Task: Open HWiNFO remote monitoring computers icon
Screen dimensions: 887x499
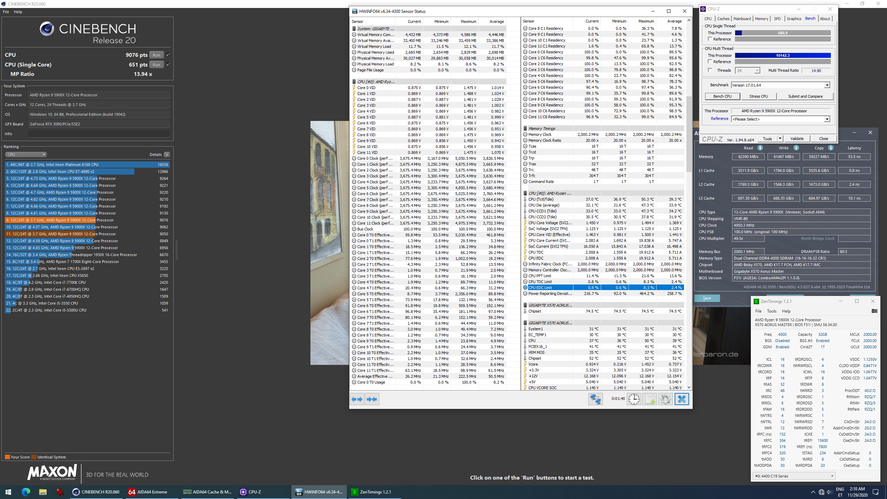Action: coord(595,399)
